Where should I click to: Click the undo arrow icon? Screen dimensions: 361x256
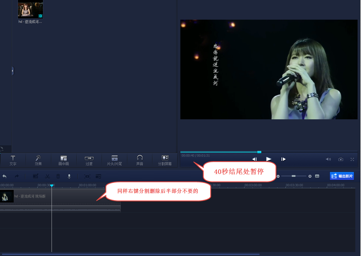pos(5,177)
